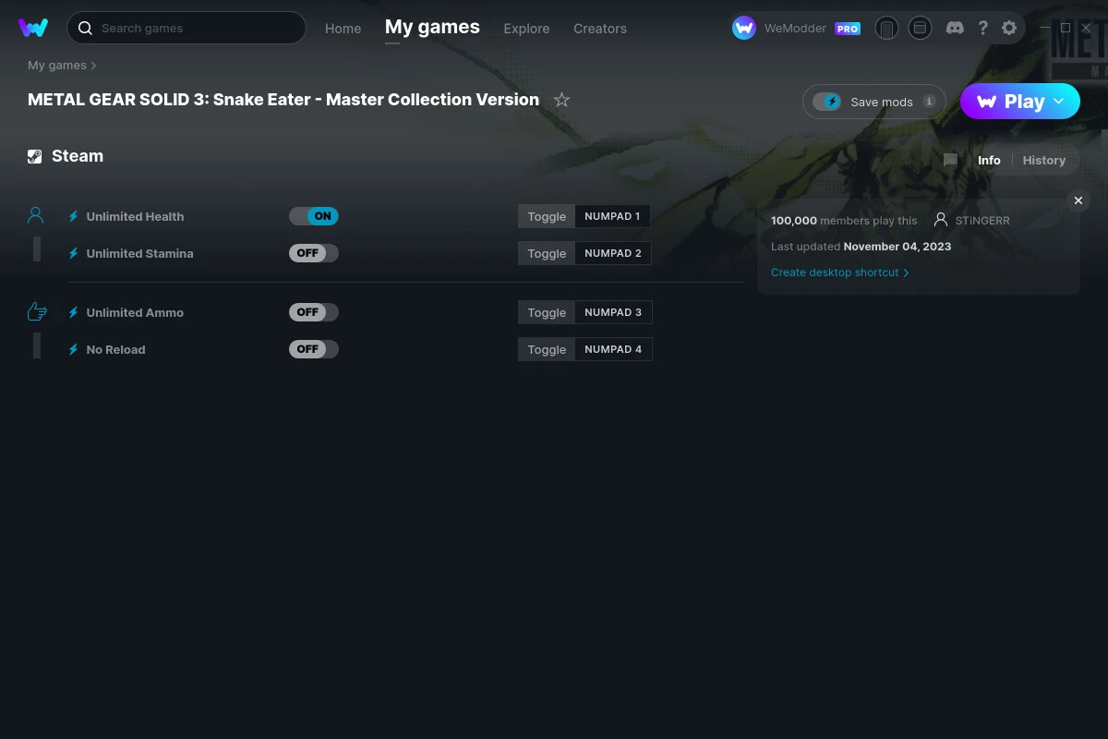
Task: Click the November 04, 2023 date
Action: click(897, 247)
